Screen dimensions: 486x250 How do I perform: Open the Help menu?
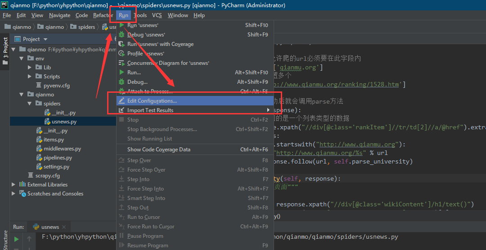coord(199,15)
